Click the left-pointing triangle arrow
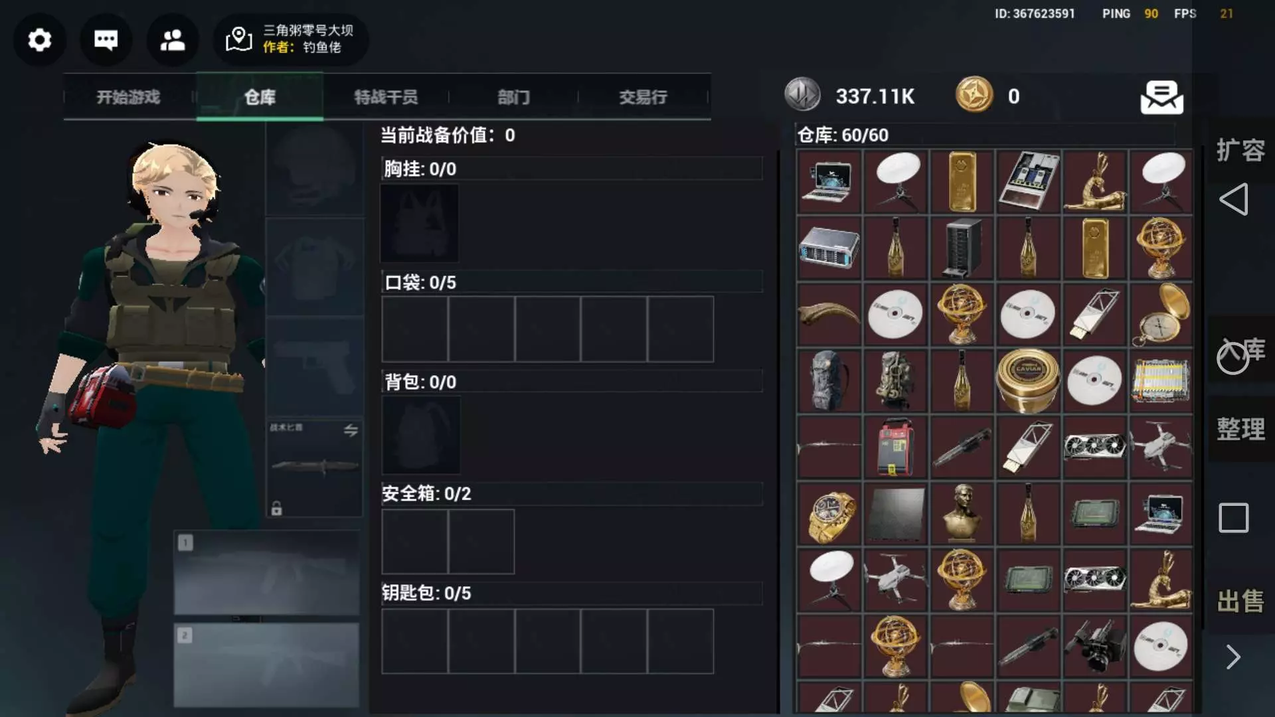Image resolution: width=1275 pixels, height=717 pixels. pos(1234,199)
